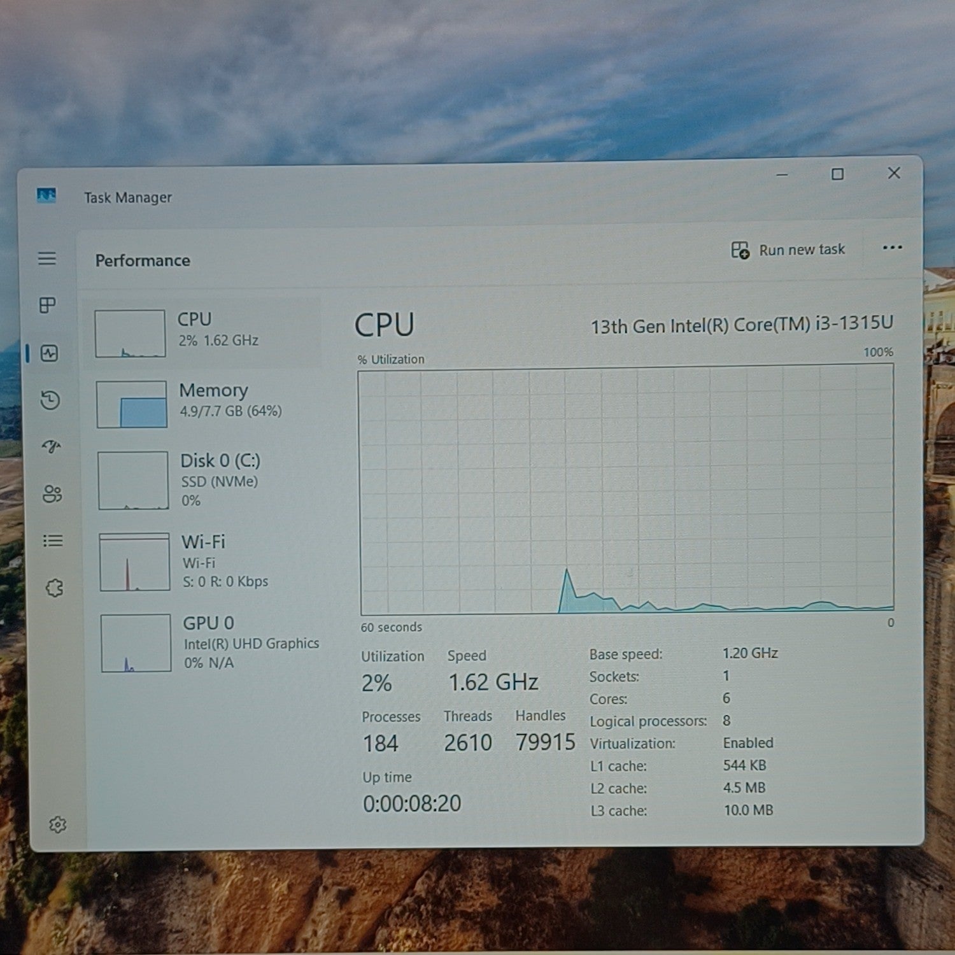Image resolution: width=955 pixels, height=955 pixels.
Task: Click the Virtualization Enabled value
Action: 748,743
